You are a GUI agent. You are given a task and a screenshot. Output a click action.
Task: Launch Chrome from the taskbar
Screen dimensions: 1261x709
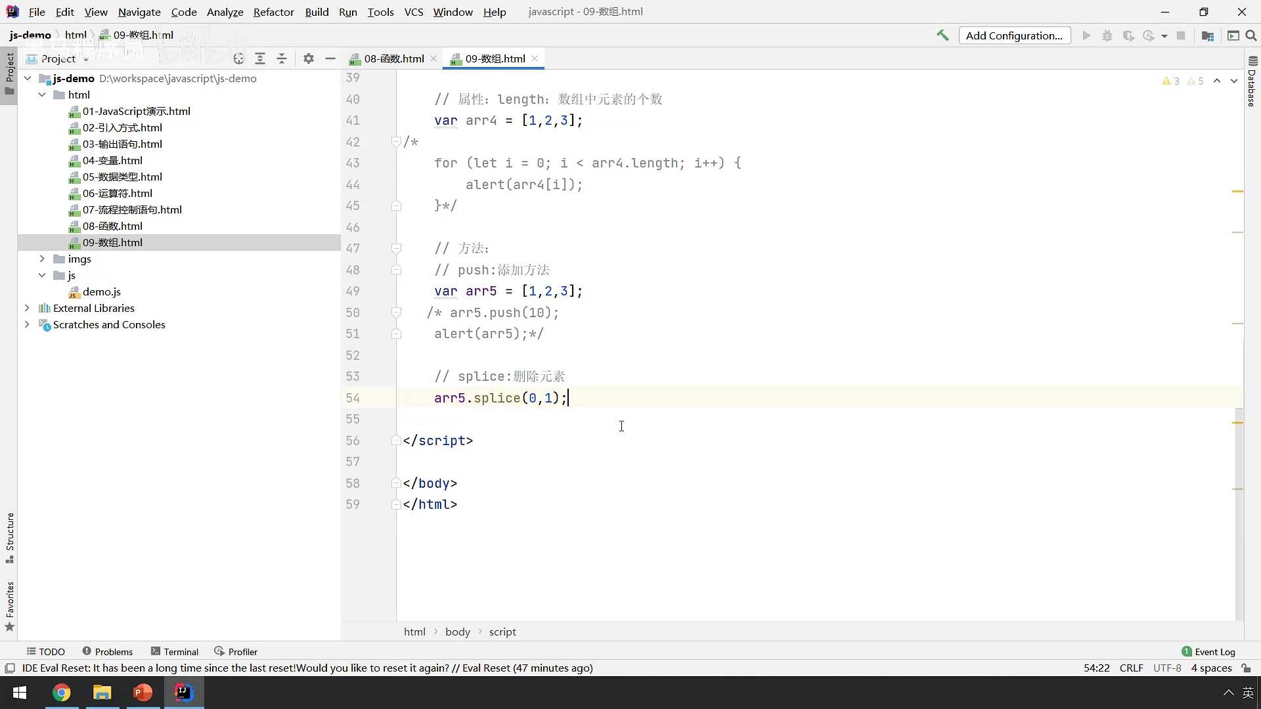61,693
